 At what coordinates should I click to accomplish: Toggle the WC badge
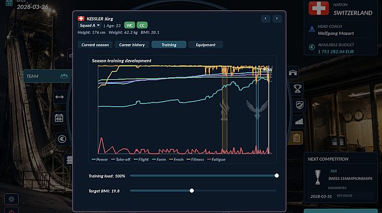click(129, 25)
